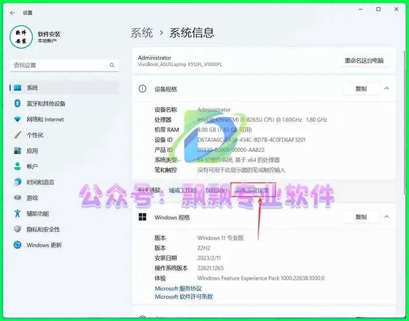
Task: Focus the 查找设置 search field
Action: click(x=64, y=65)
